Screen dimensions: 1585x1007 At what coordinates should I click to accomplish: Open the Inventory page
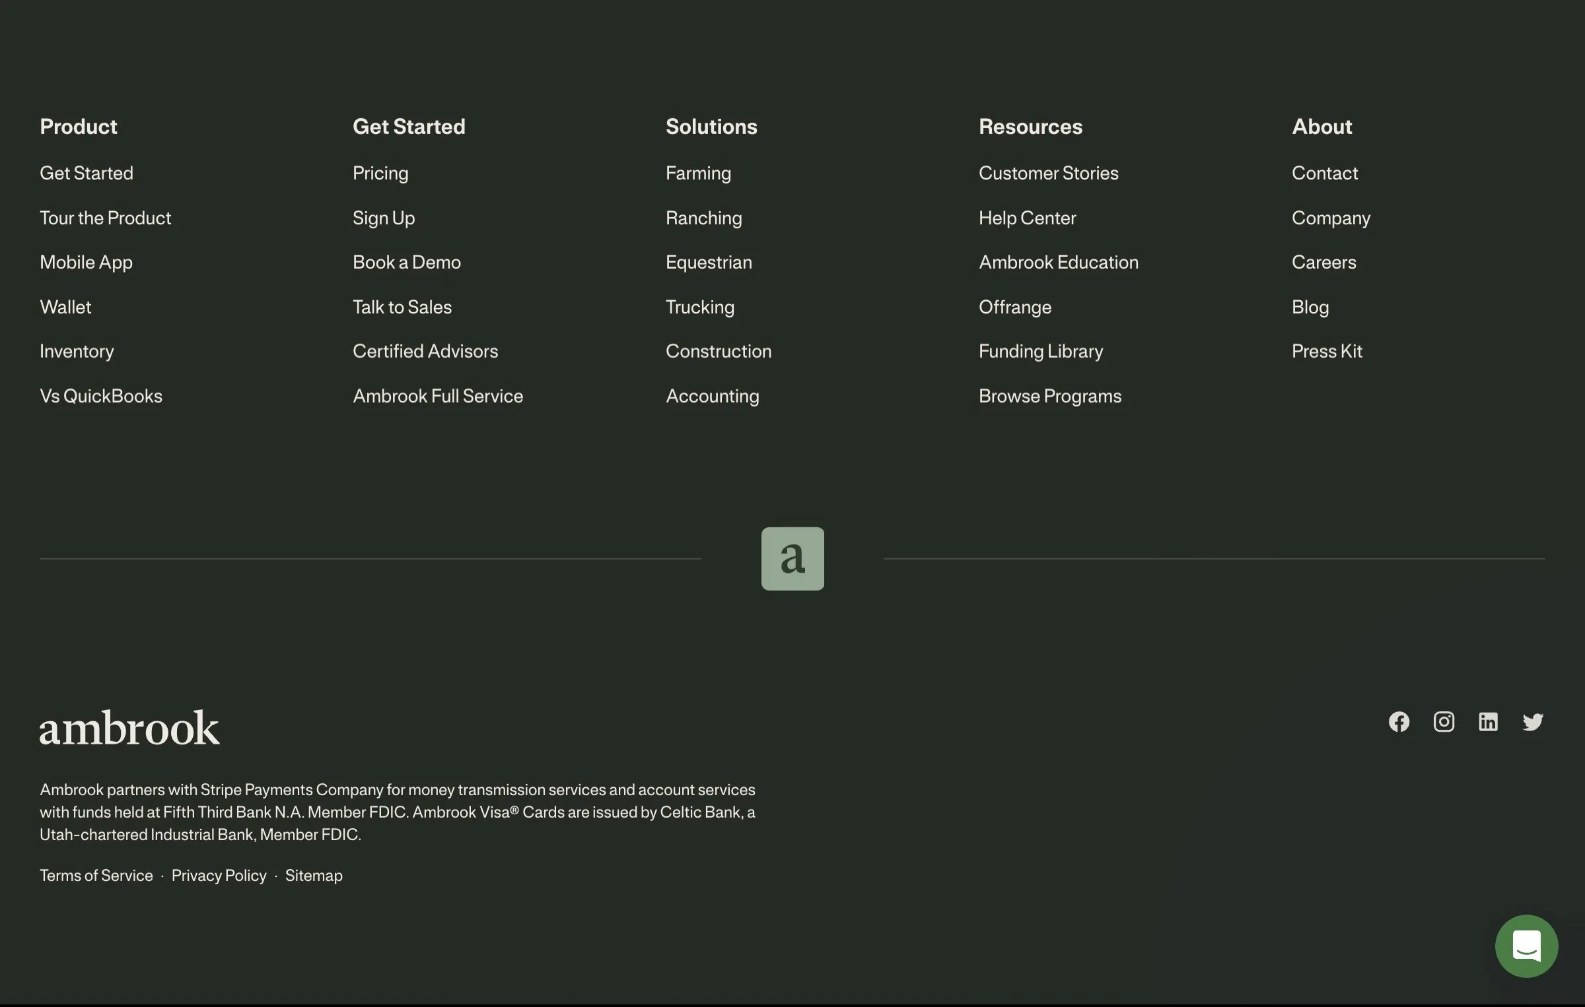77,352
